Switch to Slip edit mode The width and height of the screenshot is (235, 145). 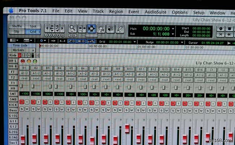pyautogui.click(x=17, y=31)
